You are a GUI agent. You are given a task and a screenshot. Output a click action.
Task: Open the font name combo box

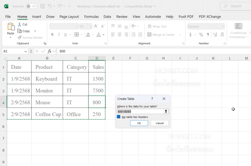[x=64, y=26]
